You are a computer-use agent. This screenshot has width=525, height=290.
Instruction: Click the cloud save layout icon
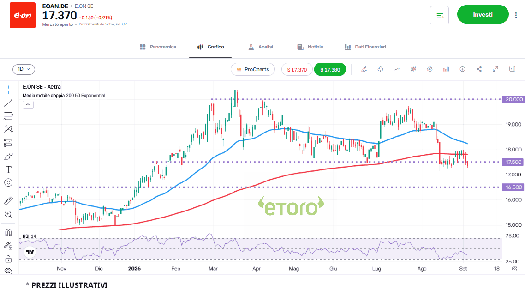point(380,69)
